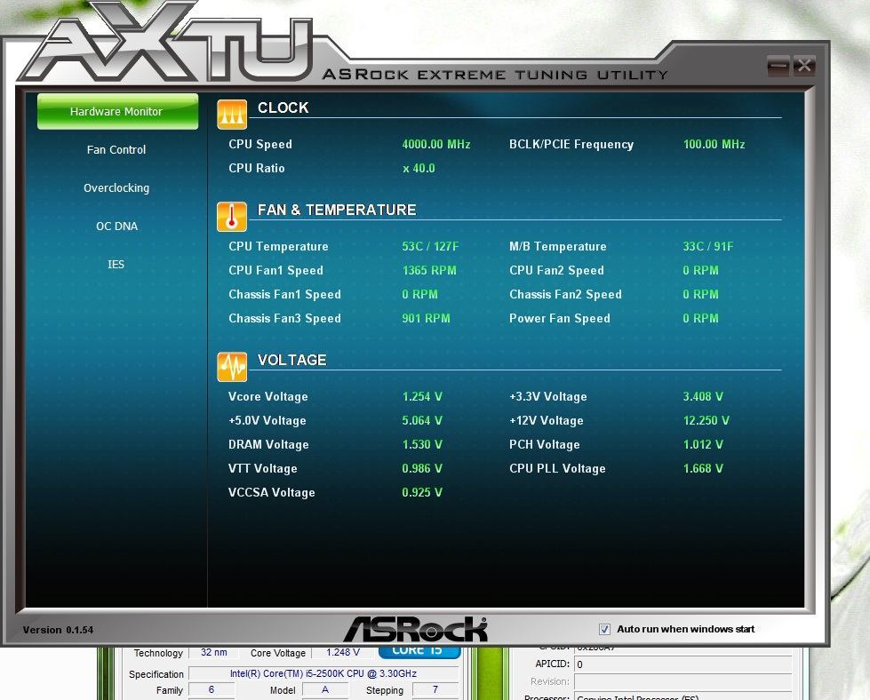
Task: Click the Chassis Fan3 Speed value 901 RPM
Action: pyautogui.click(x=427, y=318)
